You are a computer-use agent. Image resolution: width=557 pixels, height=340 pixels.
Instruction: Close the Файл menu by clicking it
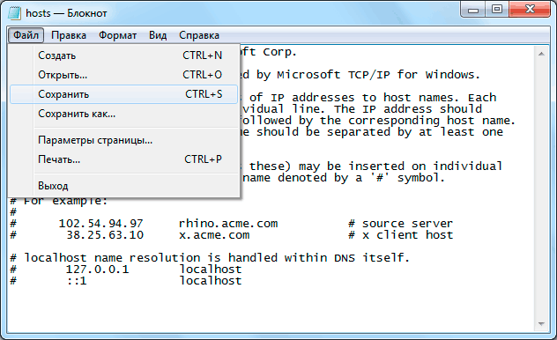pos(26,35)
